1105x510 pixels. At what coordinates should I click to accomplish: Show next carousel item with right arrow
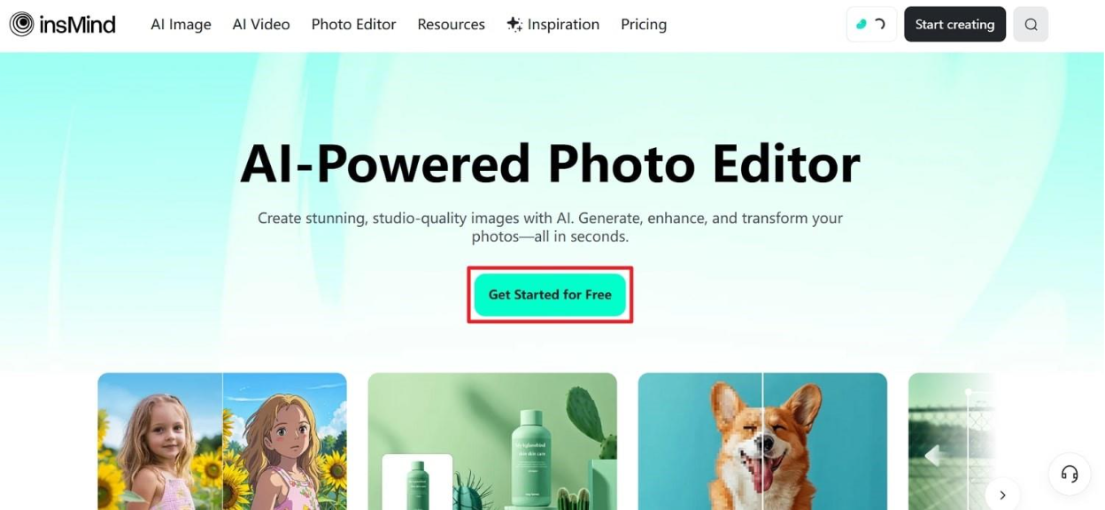1002,495
